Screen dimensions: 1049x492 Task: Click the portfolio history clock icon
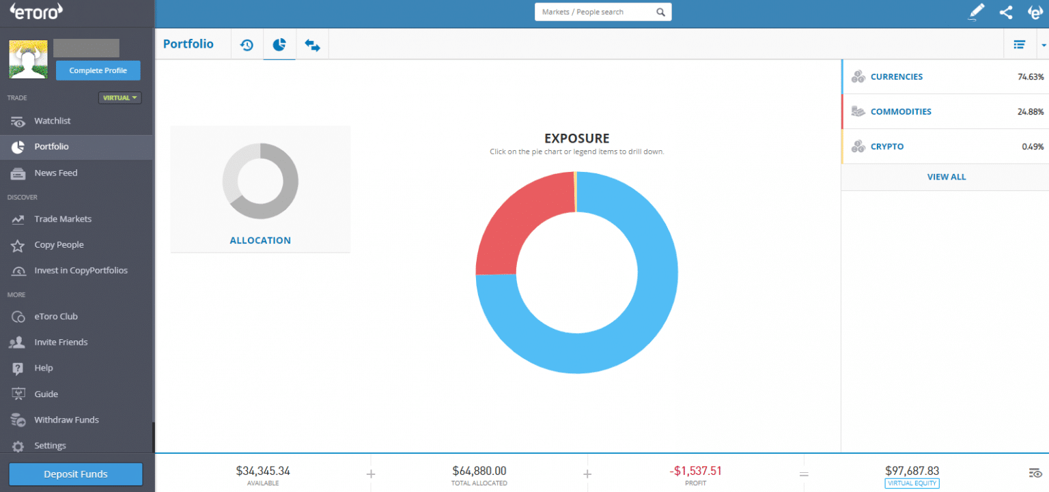[247, 45]
